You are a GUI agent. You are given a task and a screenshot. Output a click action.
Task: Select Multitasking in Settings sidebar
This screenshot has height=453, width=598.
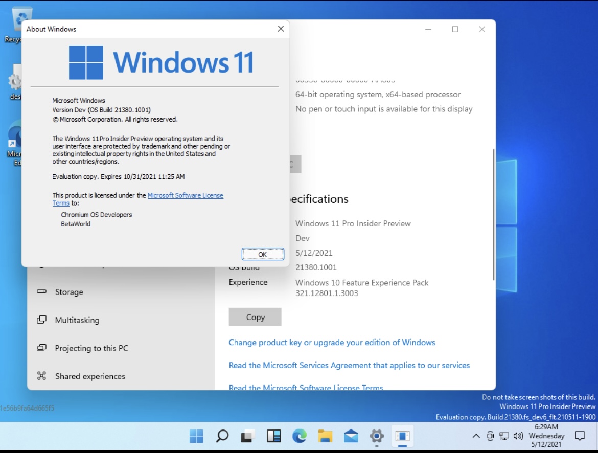(x=121, y=320)
